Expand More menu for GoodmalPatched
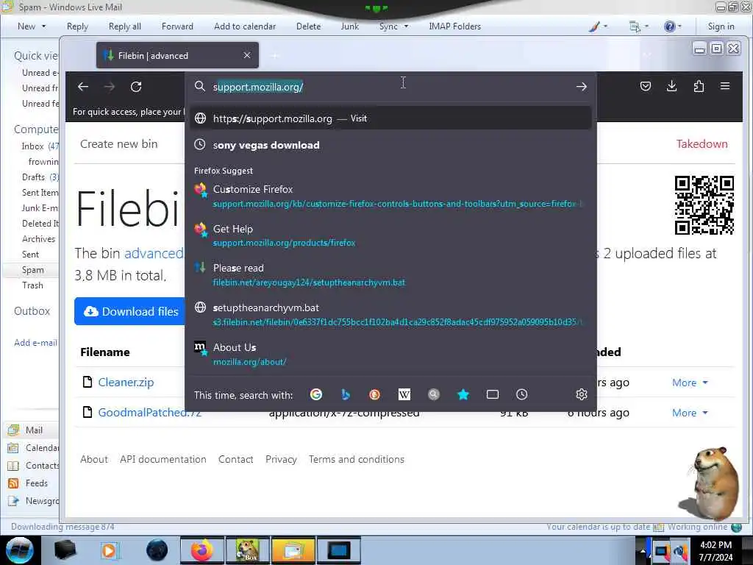Screen dimensions: 753x565 (x=690, y=413)
